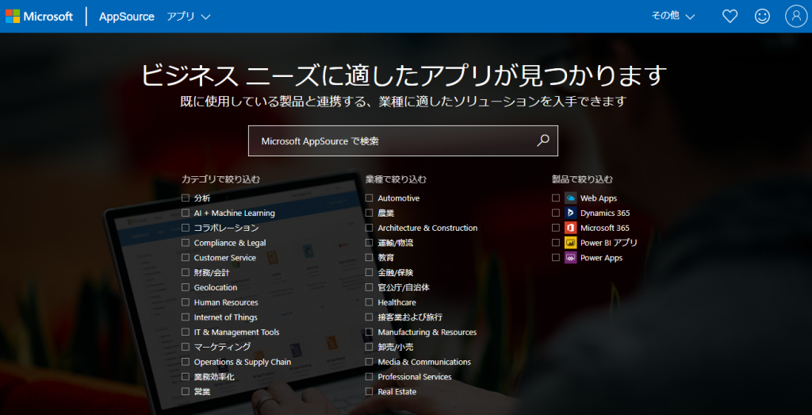Click the Professional Services label

coord(414,377)
